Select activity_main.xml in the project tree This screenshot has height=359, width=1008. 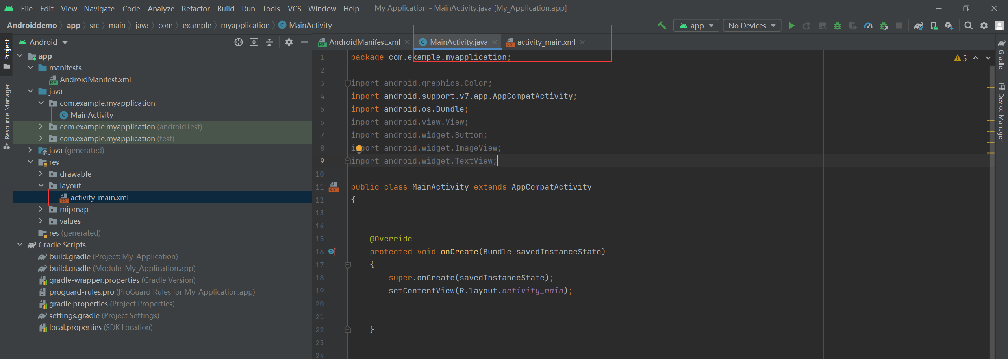click(x=99, y=197)
